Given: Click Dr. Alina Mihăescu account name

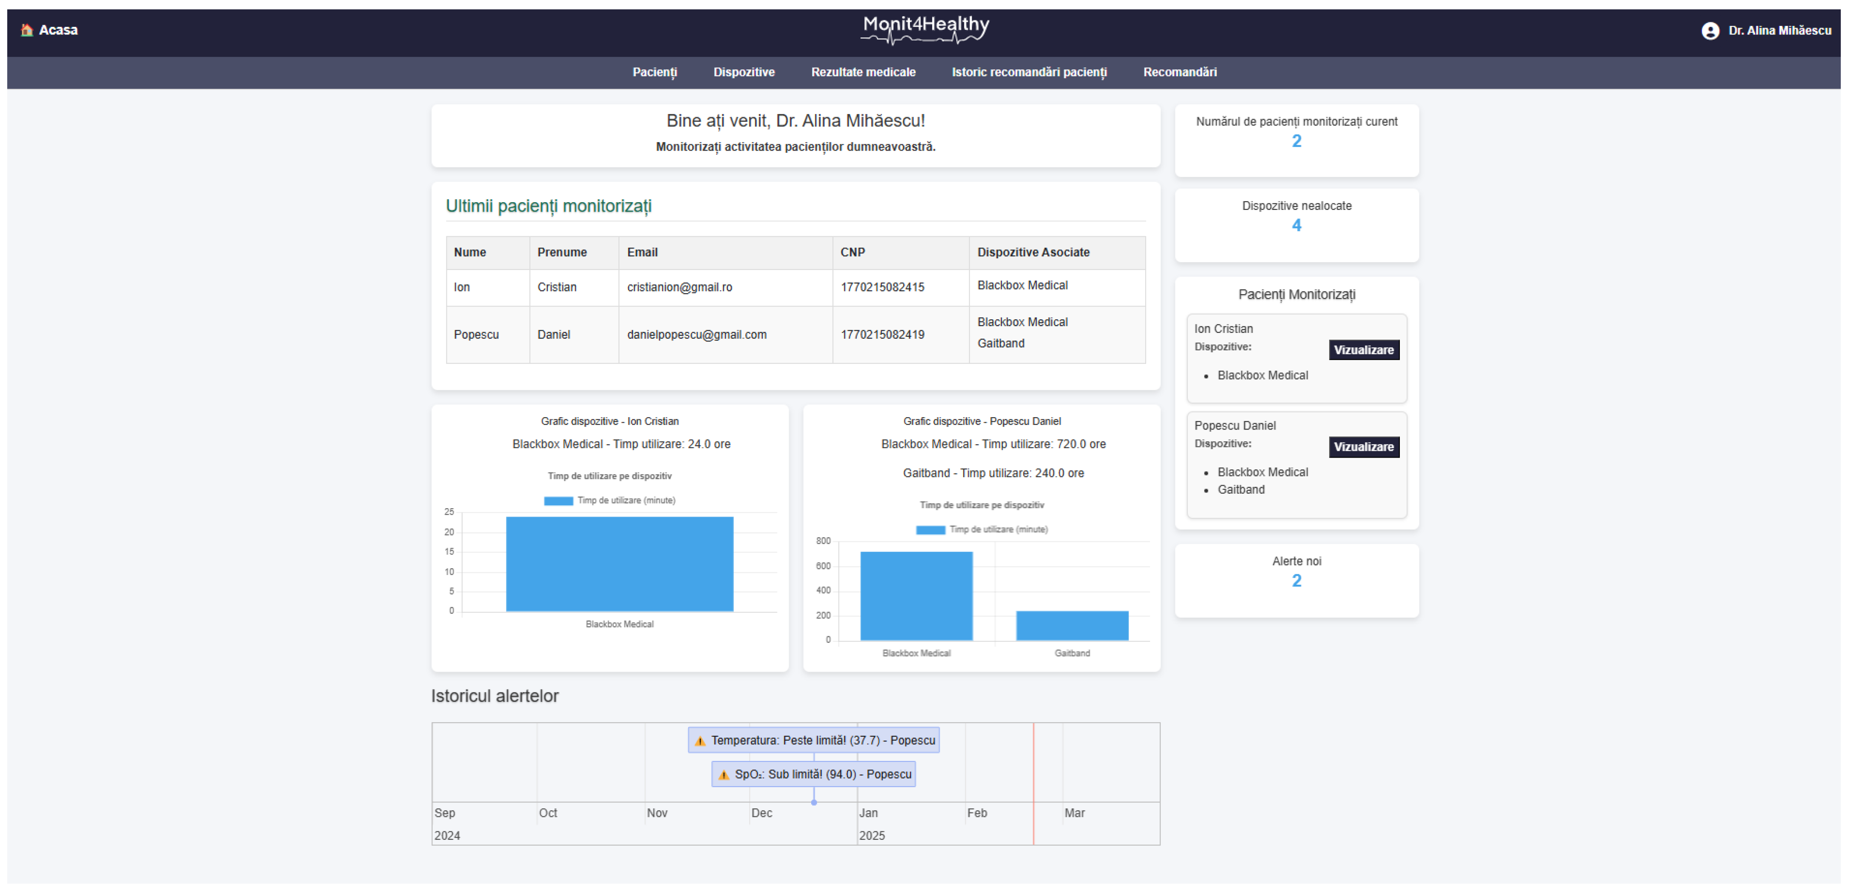Looking at the screenshot, I should click(1779, 31).
